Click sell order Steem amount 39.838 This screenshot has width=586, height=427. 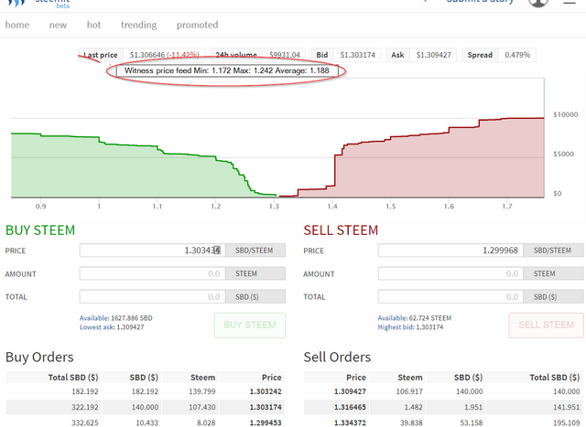tap(411, 423)
